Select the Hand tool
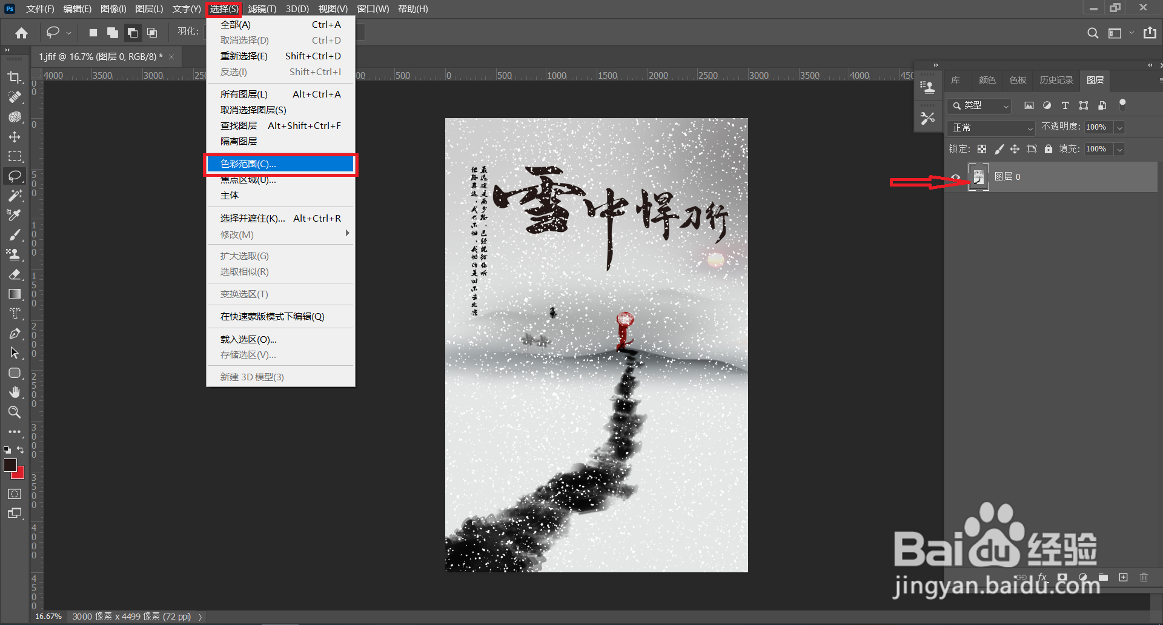1163x625 pixels. (x=15, y=392)
